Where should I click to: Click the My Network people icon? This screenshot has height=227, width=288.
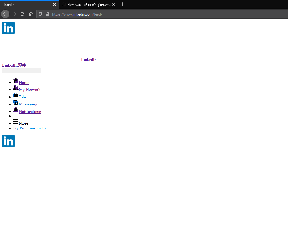coord(16,88)
